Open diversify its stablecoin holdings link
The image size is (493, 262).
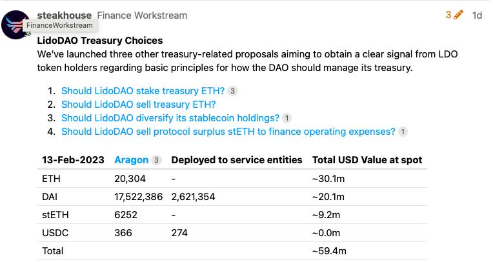coord(170,118)
